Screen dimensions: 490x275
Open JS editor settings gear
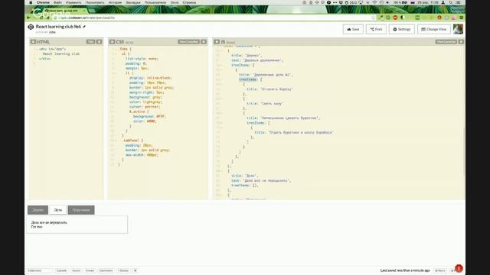(x=216, y=41)
